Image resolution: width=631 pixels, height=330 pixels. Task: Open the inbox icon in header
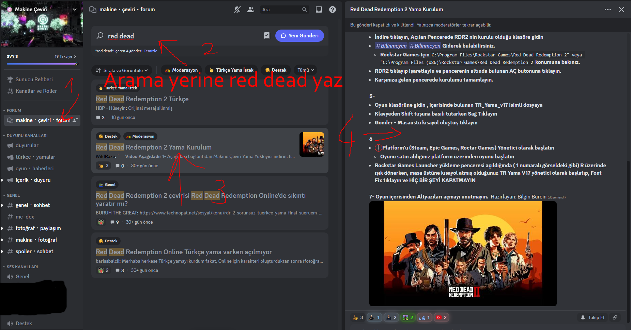pos(319,10)
